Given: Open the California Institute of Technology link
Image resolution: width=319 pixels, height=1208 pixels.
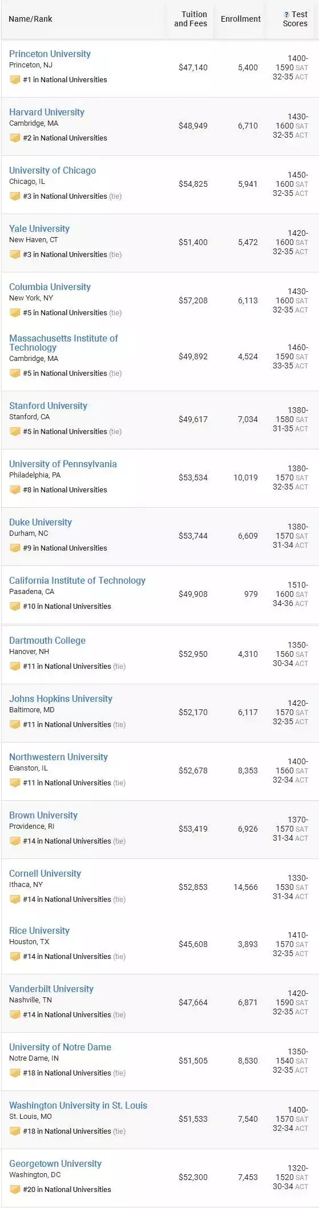Looking at the screenshot, I should click(77, 580).
